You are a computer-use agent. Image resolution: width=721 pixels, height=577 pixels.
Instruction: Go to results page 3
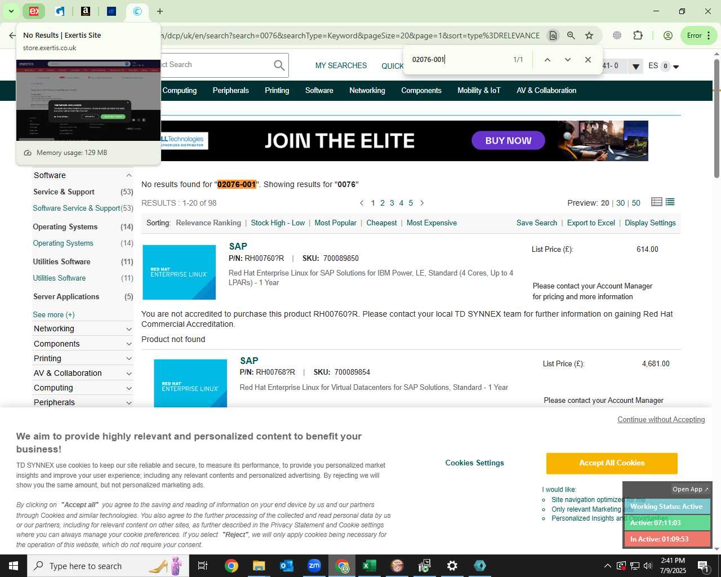(392, 203)
